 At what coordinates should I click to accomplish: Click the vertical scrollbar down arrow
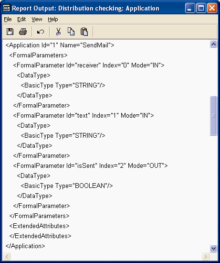pyautogui.click(x=213, y=248)
